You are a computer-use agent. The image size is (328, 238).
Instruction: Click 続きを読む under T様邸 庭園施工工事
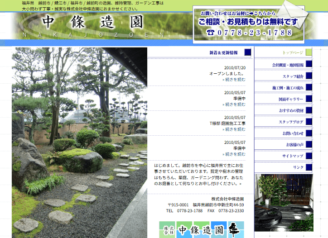point(234,129)
